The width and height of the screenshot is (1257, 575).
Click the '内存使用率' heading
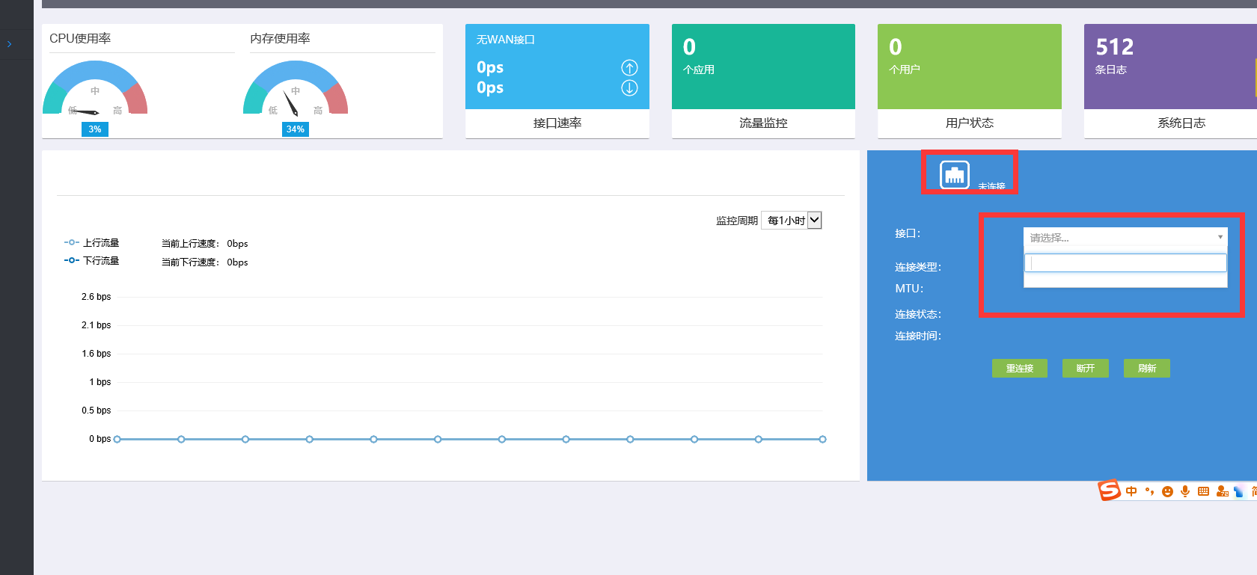coord(280,38)
